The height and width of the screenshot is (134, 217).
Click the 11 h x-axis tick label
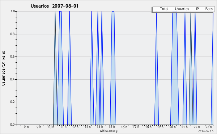point(63,127)
